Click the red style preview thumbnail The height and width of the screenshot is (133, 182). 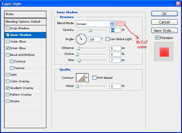[164, 52]
